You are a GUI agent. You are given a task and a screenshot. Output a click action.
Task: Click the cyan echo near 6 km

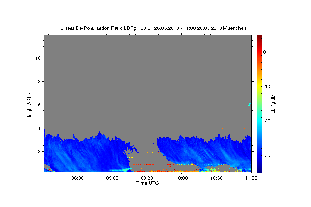coord(250,105)
